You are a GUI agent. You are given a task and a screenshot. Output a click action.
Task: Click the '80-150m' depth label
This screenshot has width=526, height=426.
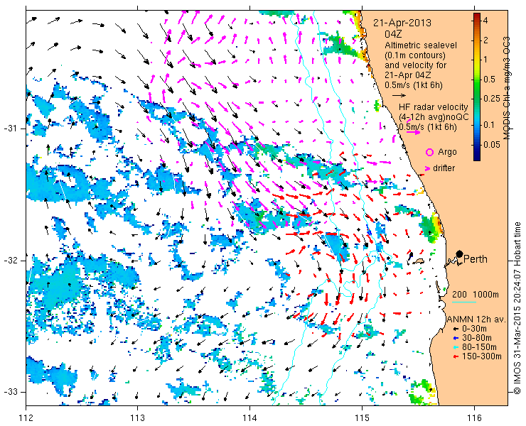point(479,347)
